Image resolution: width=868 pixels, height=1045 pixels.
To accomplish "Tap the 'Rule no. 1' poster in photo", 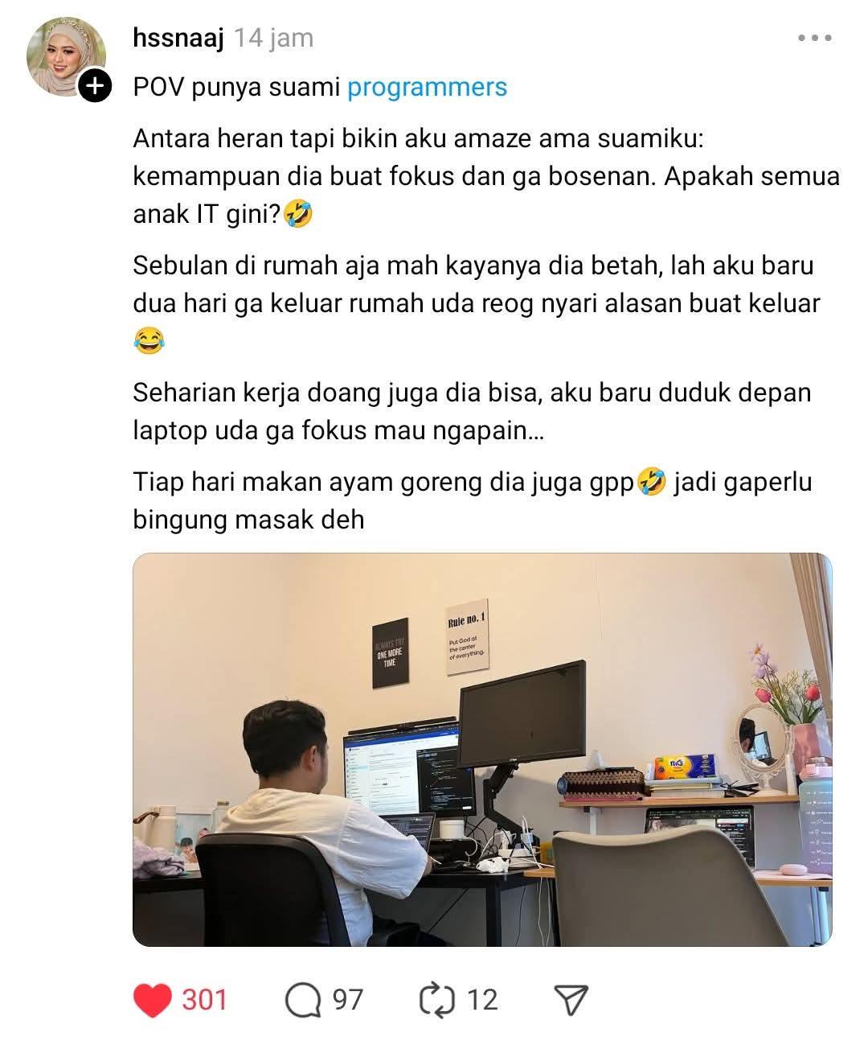I will click(x=468, y=636).
